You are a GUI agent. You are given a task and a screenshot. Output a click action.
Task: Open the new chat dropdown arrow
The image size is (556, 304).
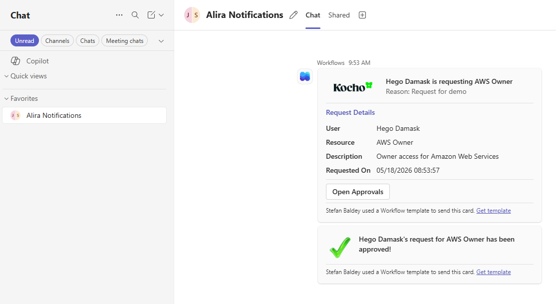click(x=161, y=15)
